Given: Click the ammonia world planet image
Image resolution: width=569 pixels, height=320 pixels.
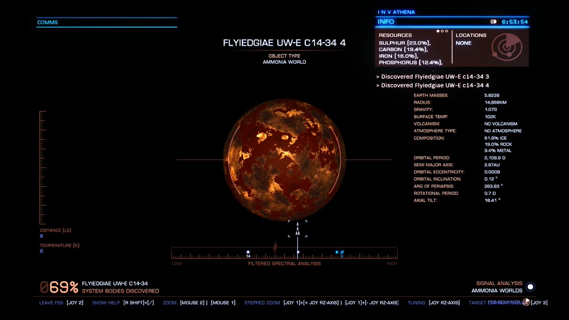Looking at the screenshot, I should click(x=284, y=159).
